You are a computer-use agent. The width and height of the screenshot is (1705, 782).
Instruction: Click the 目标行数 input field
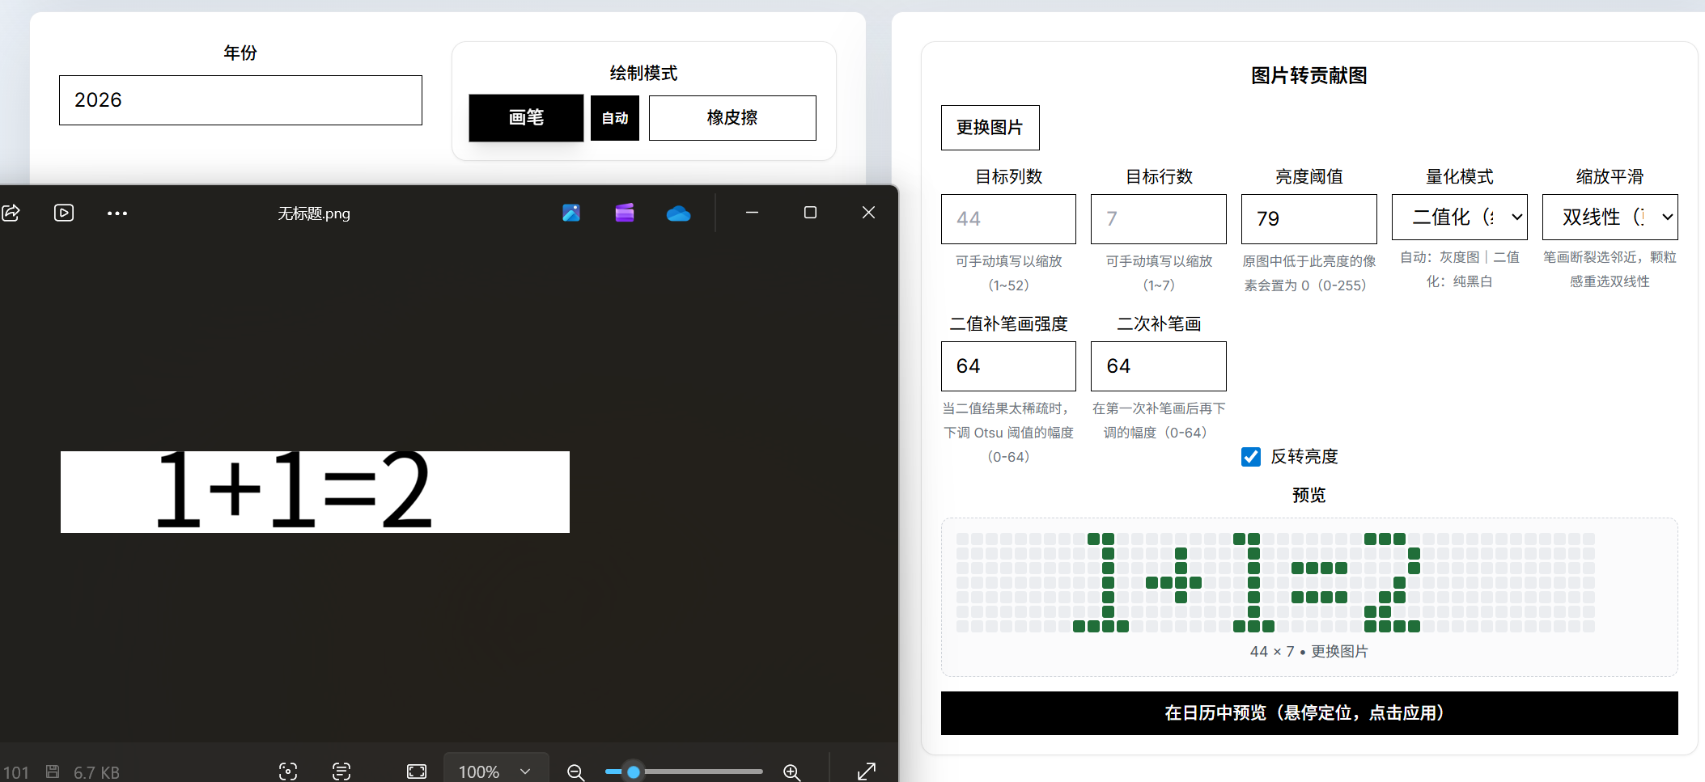point(1158,219)
